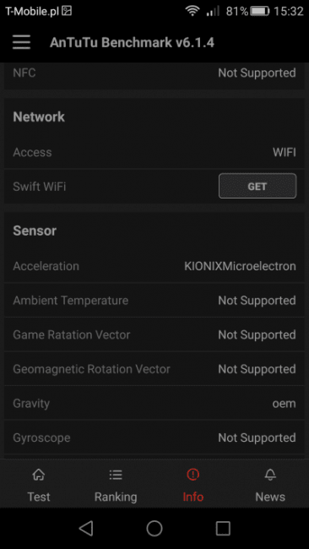The height and width of the screenshot is (549, 309).
Task: Select the Gravity sensor row
Action: tap(154, 404)
